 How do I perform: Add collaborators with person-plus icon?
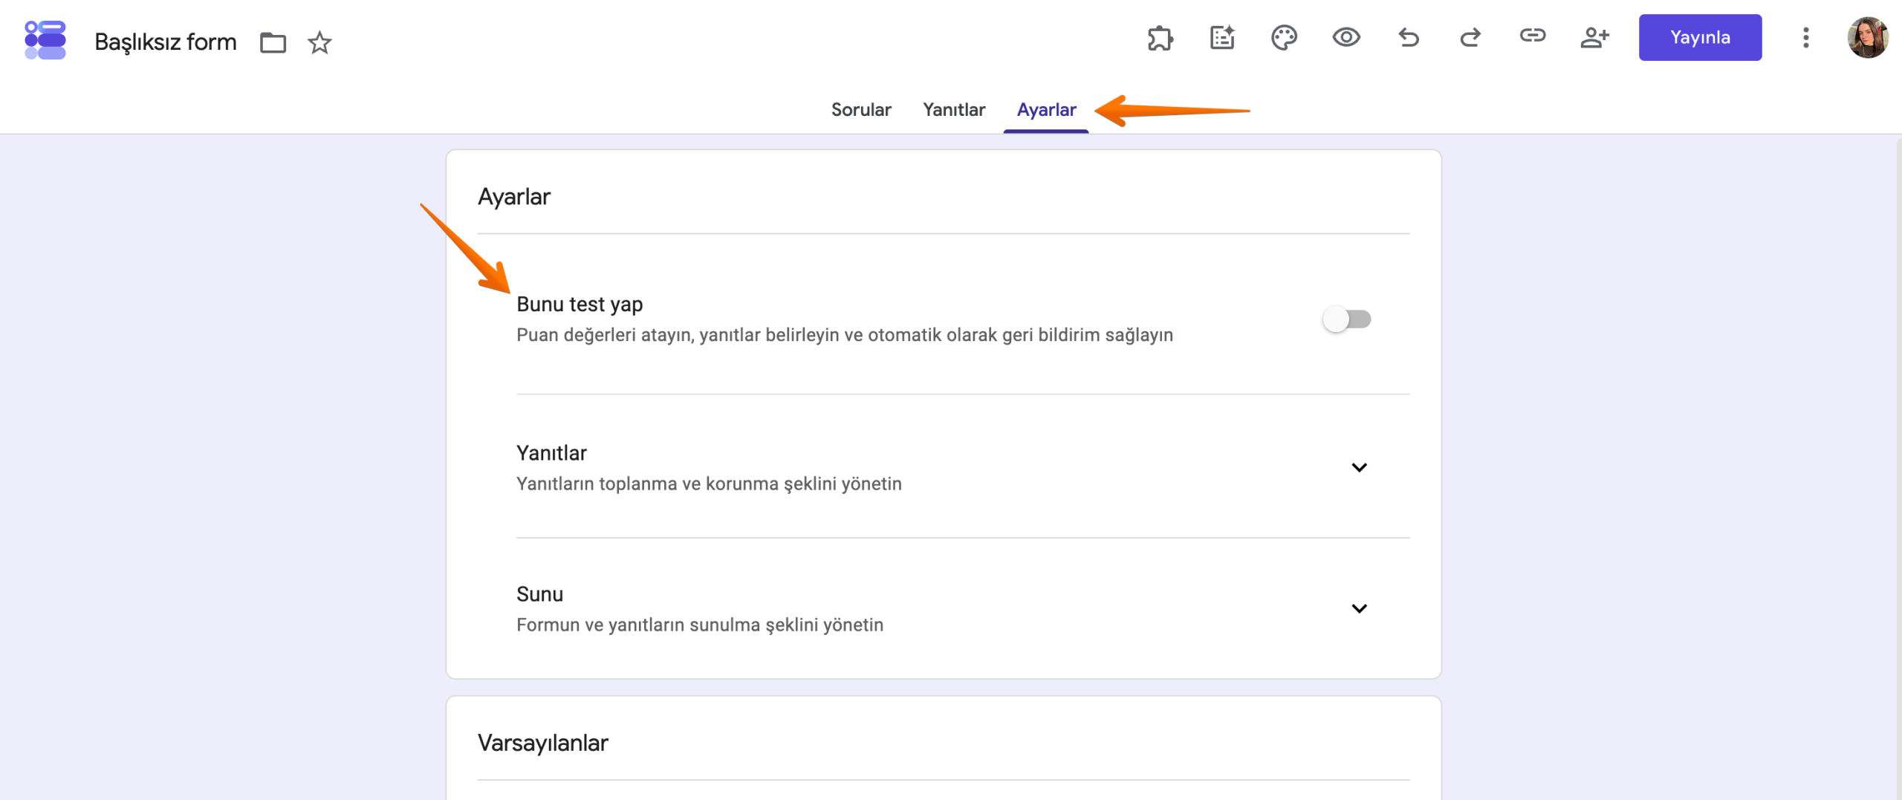pyautogui.click(x=1594, y=37)
